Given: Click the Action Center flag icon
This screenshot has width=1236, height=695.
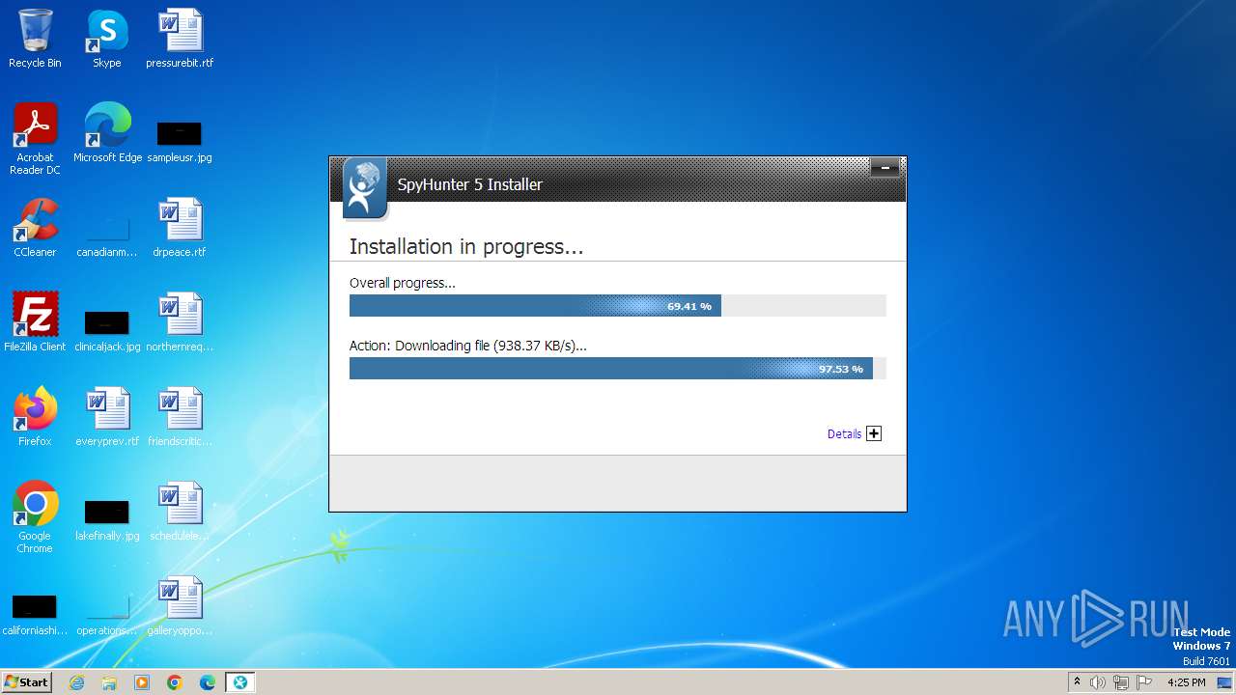Looking at the screenshot, I should pyautogui.click(x=1144, y=682).
